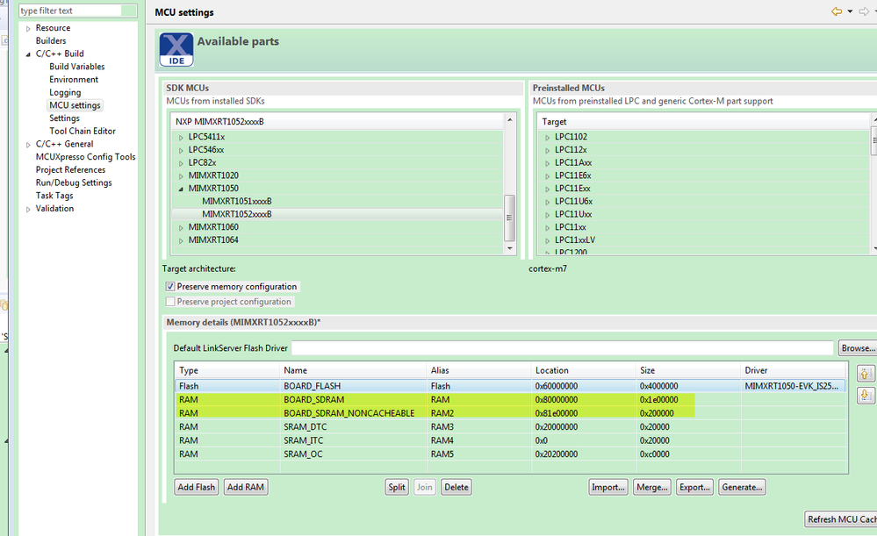Select MCU settings in the tree
Image resolution: width=877 pixels, height=536 pixels.
(x=75, y=105)
